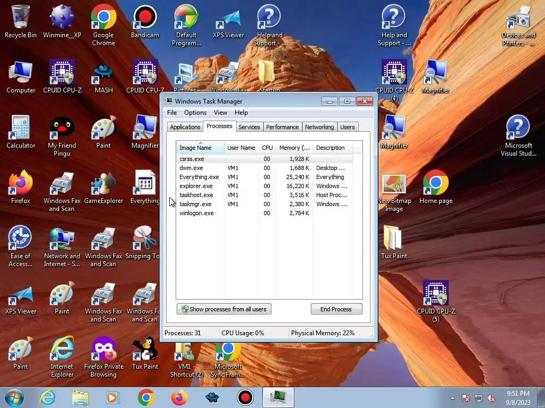Screen dimensions: 545x408
Task: Open Ease of Access desktop shortcut
Action: pyautogui.click(x=21, y=246)
